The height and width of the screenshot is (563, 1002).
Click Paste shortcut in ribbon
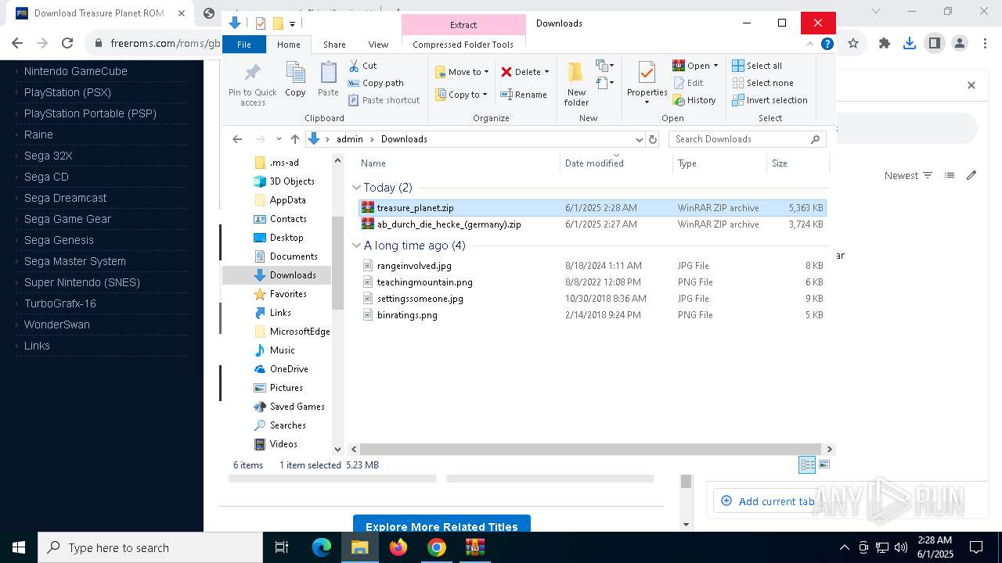pos(384,100)
